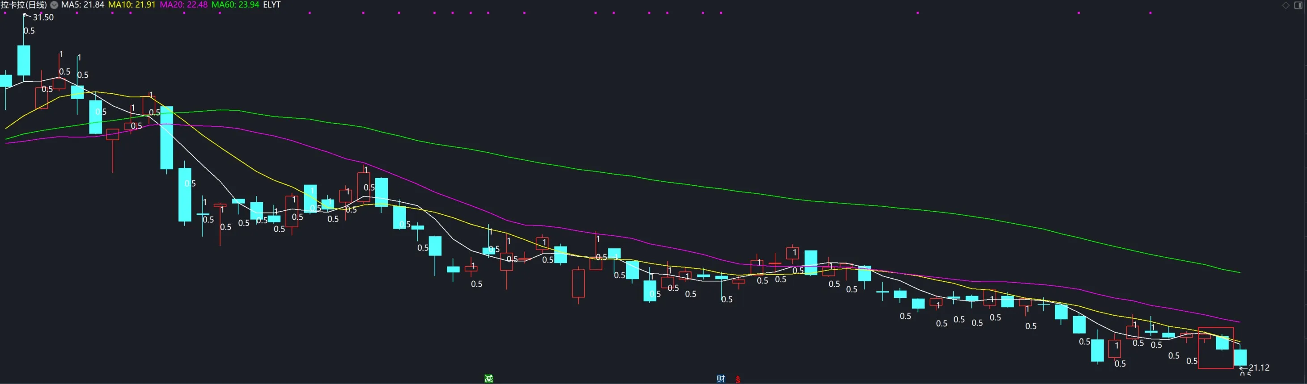The width and height of the screenshot is (1307, 384).
Task: Click the ELYT indicator name
Action: (x=272, y=4)
